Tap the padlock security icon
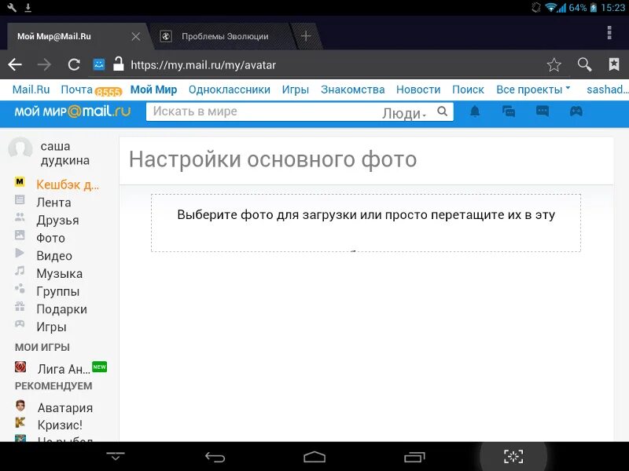 (x=119, y=64)
